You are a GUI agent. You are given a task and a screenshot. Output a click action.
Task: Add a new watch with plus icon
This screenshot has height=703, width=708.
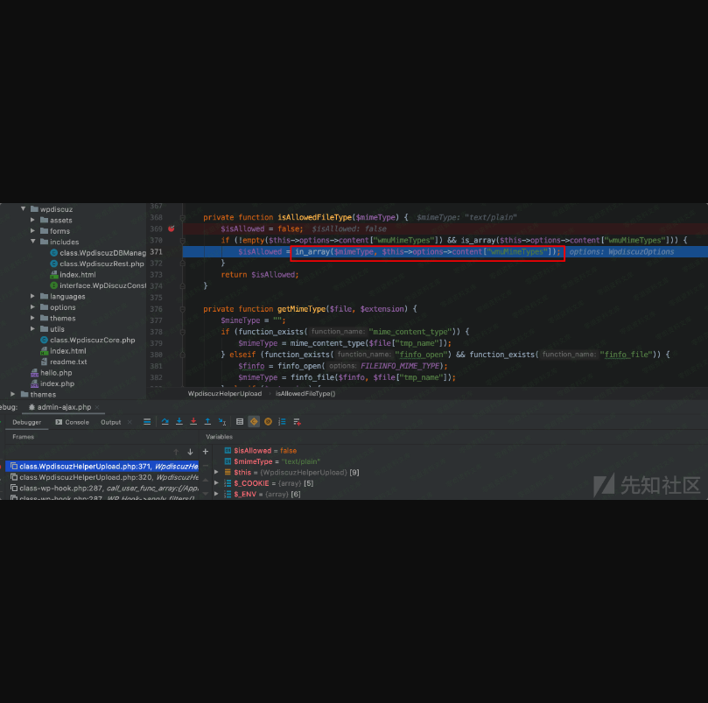click(x=205, y=452)
